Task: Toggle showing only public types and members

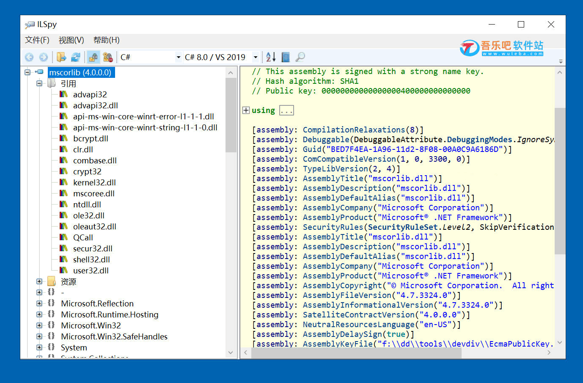Action: click(93, 57)
